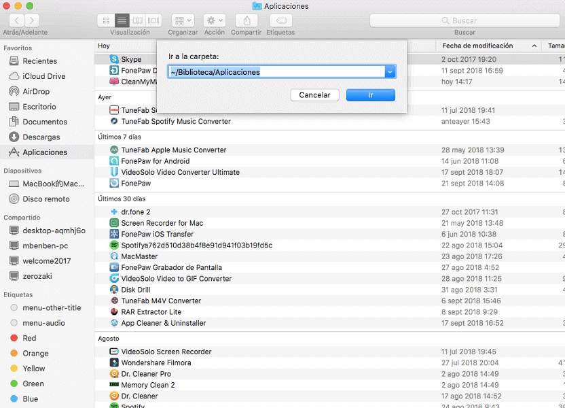The image size is (565, 408).
Task: Select the MacBook device in sidebar
Action: (x=53, y=184)
